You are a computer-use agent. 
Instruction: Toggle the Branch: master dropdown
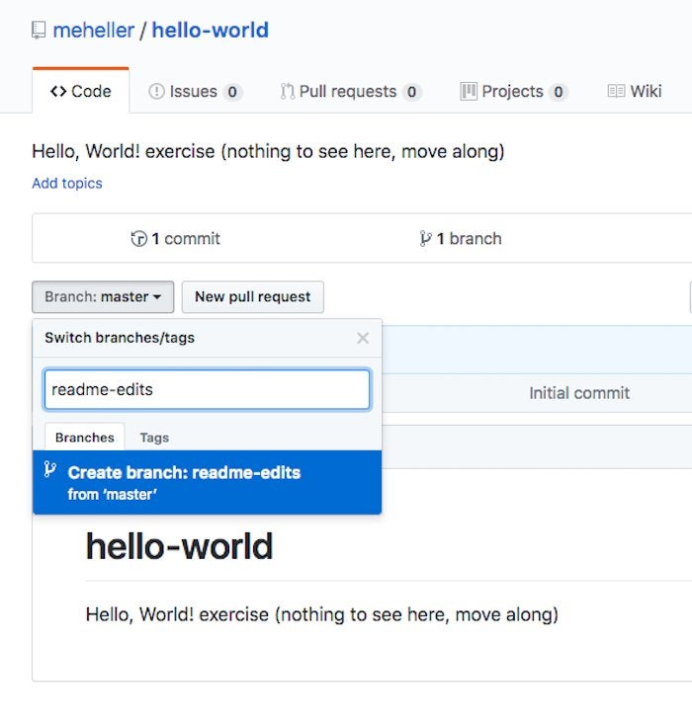[103, 297]
